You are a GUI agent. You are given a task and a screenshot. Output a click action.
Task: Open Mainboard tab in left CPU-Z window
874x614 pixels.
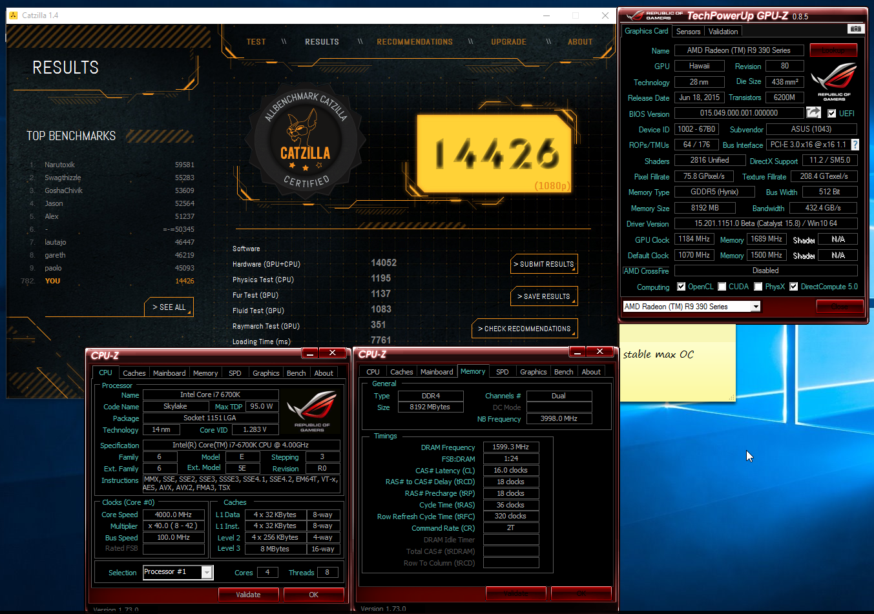coord(169,373)
